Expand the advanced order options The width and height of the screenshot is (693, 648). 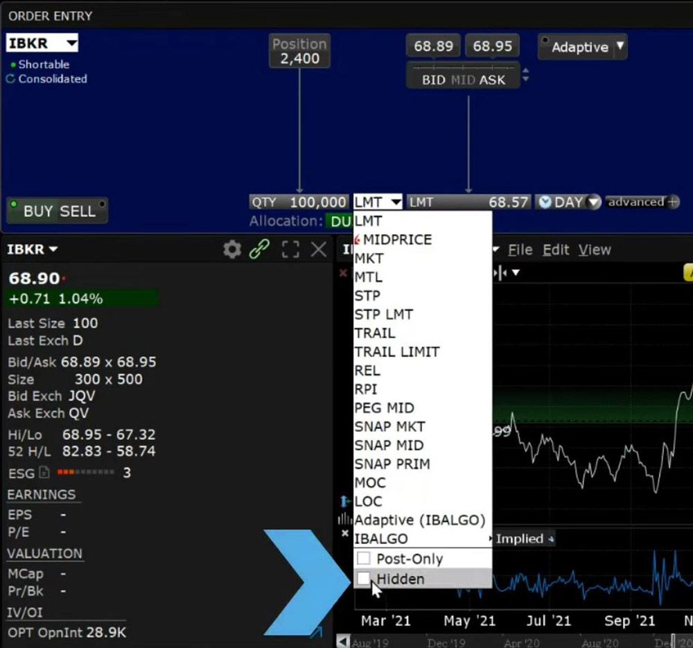click(x=642, y=202)
